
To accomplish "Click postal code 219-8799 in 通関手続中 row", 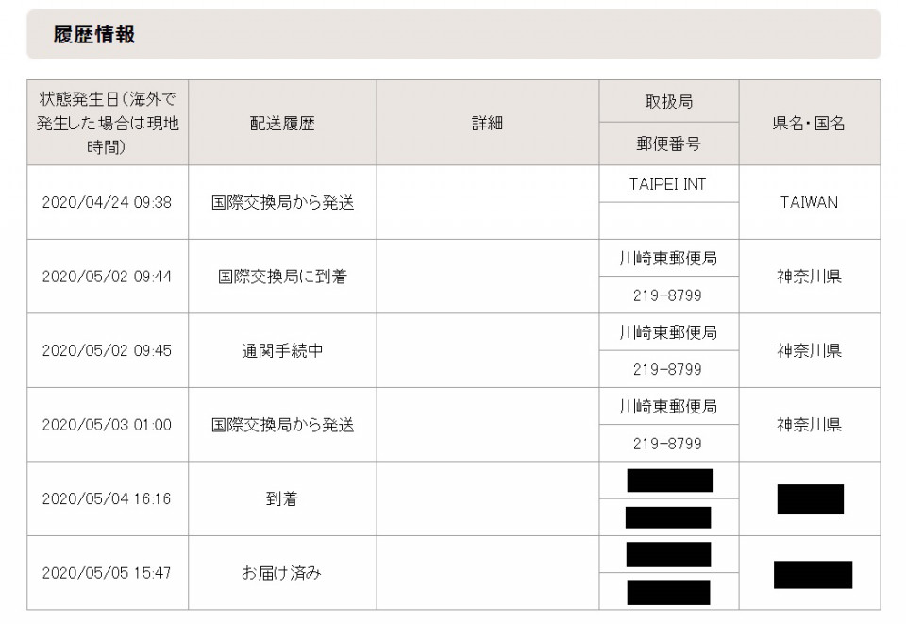I will click(x=668, y=370).
